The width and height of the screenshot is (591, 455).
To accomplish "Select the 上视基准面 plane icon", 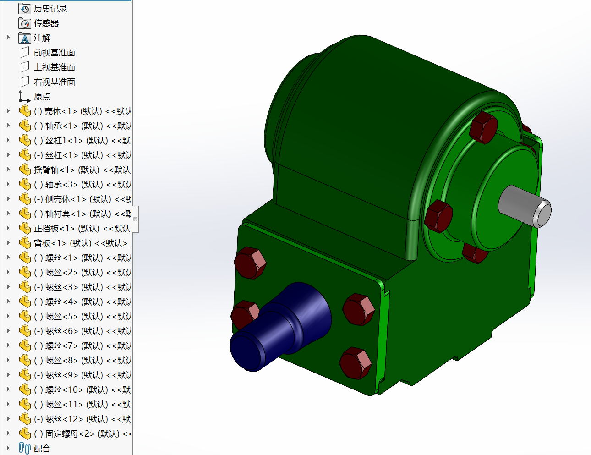I will pos(25,67).
